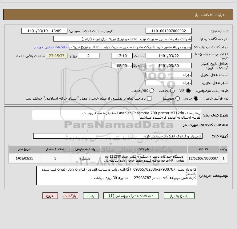
Task: Click the تاریخ و ساعت اعلان عمومی label
Action: [x=91, y=31]
